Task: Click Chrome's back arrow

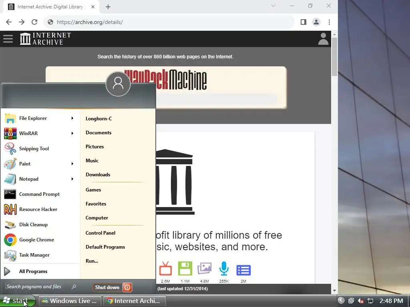Action: (x=9, y=22)
